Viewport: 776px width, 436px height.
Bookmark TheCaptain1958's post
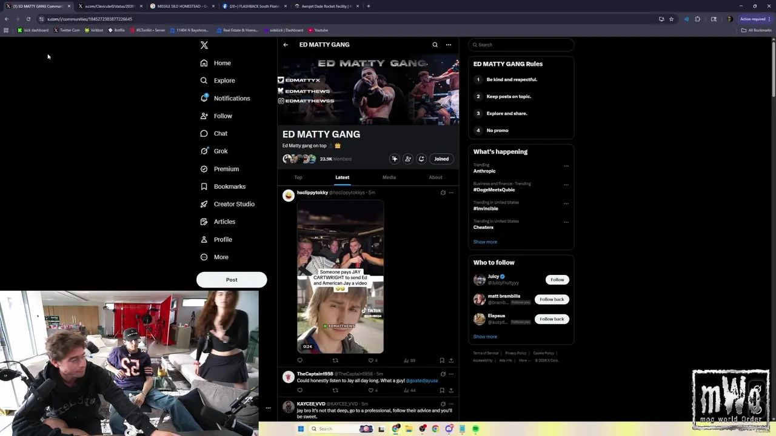click(442, 391)
